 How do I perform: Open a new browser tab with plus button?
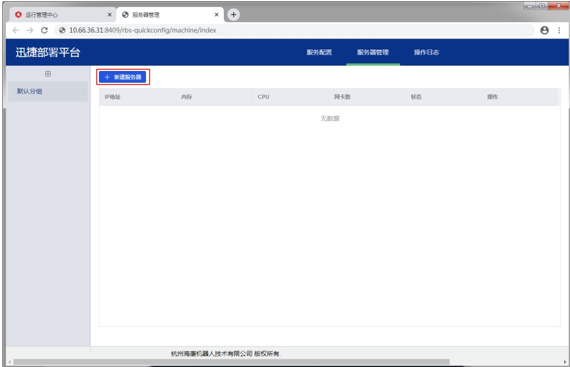click(234, 14)
